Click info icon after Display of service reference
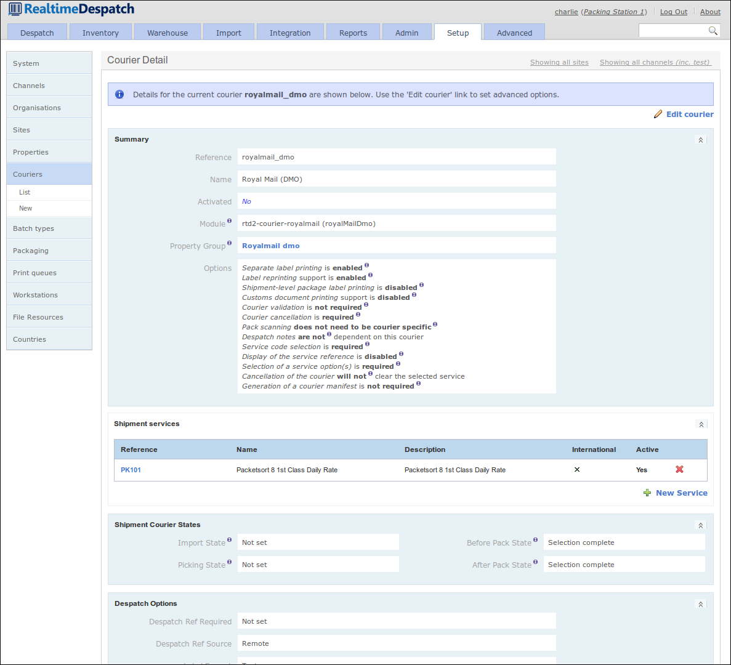The height and width of the screenshot is (665, 731). tap(401, 354)
